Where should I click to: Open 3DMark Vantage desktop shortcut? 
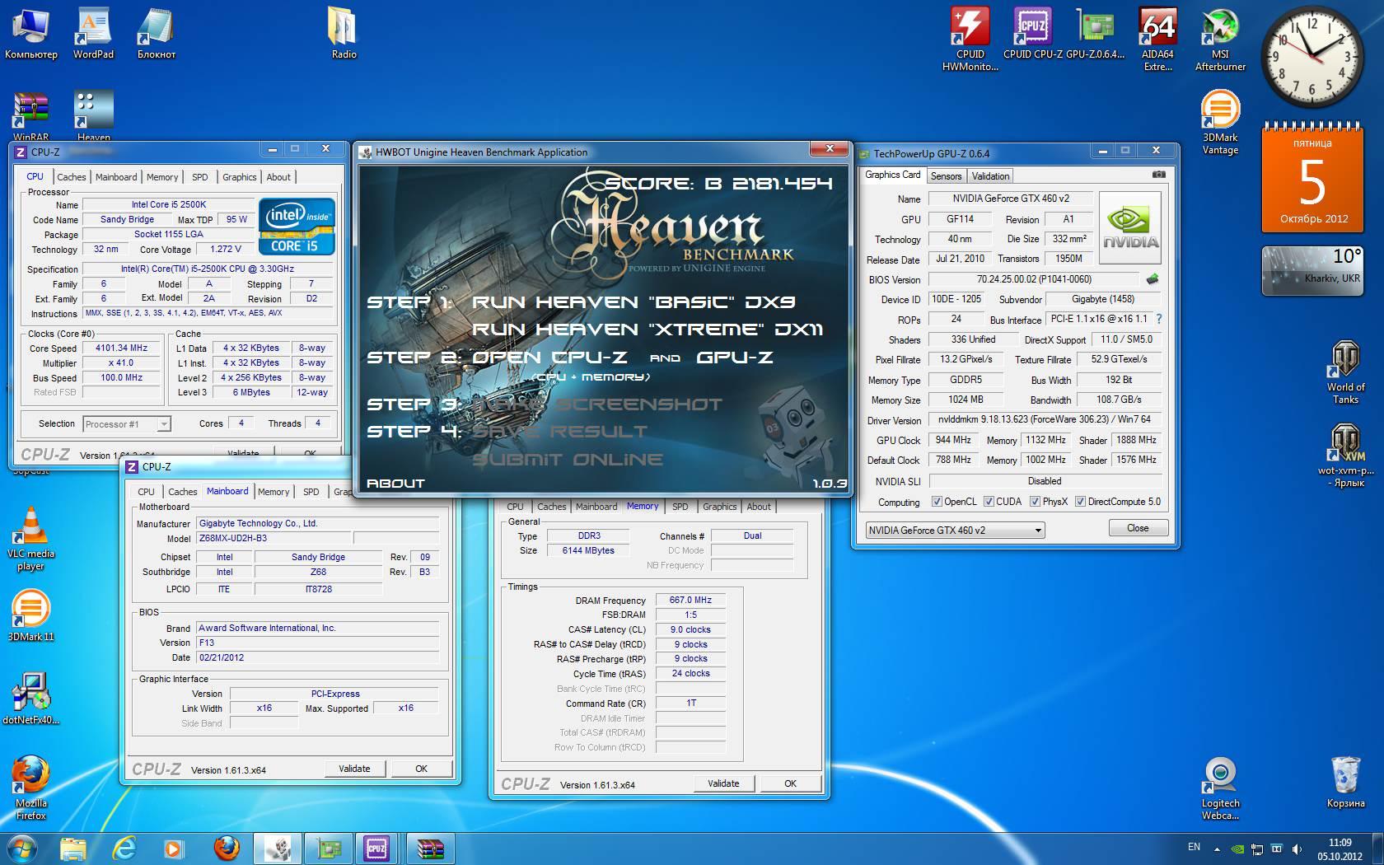1220,122
